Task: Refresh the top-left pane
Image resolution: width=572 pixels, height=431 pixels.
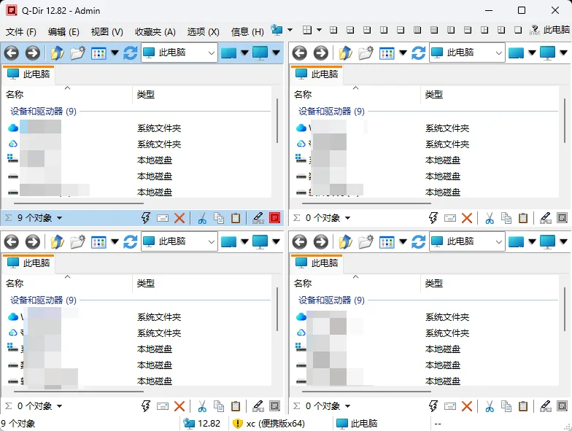Action: (x=130, y=53)
